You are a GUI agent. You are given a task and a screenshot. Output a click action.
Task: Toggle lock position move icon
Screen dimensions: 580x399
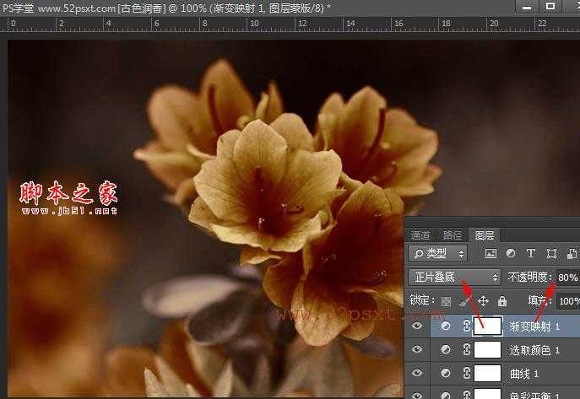pyautogui.click(x=483, y=301)
